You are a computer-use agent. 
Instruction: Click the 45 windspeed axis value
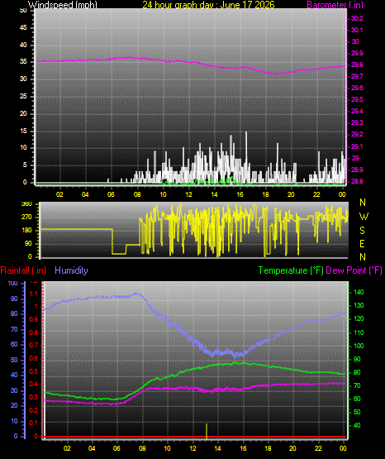click(23, 28)
